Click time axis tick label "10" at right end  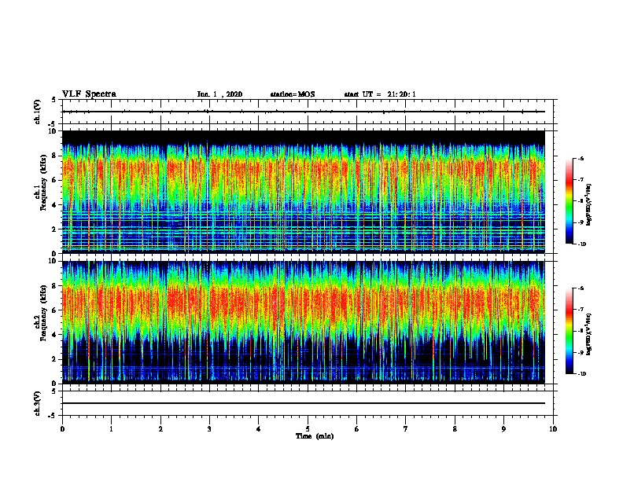point(553,428)
